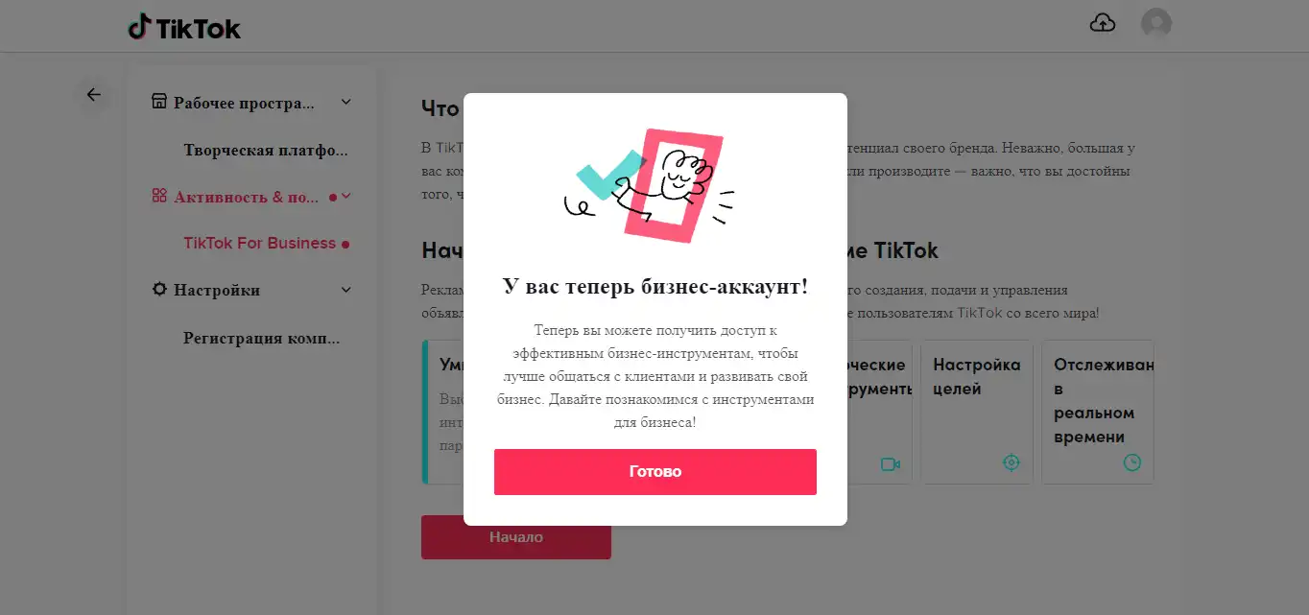Select the Настройка целей card
Image resolution: width=1309 pixels, height=615 pixels.
pyautogui.click(x=977, y=412)
